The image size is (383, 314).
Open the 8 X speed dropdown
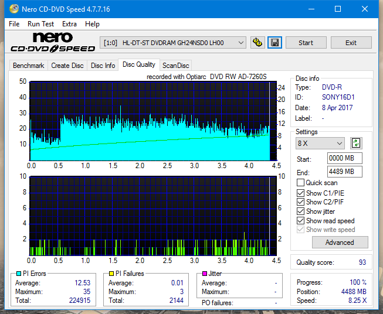coord(320,143)
